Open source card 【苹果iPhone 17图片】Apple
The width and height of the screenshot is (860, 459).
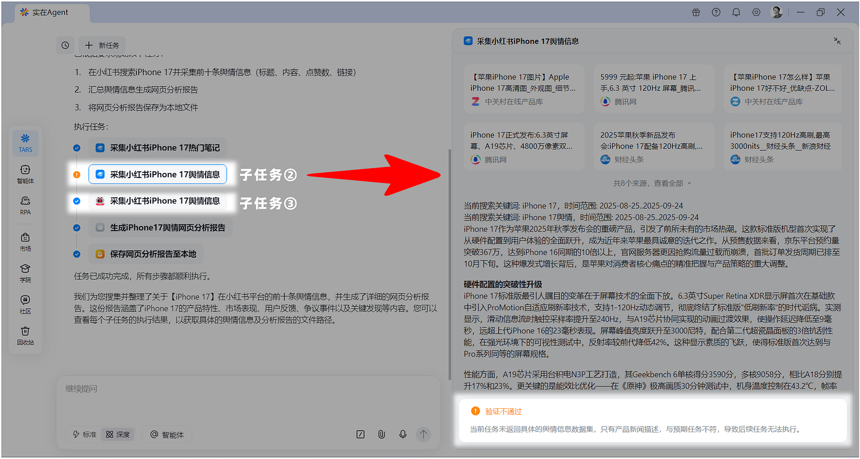[x=525, y=88]
